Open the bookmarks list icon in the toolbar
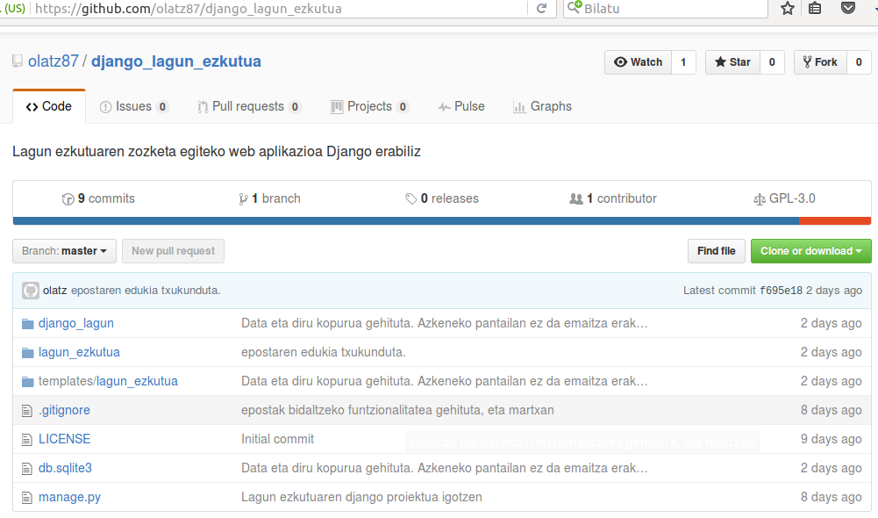 coord(815,8)
